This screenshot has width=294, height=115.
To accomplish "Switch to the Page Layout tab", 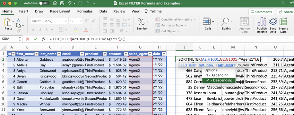I will point(60,11).
